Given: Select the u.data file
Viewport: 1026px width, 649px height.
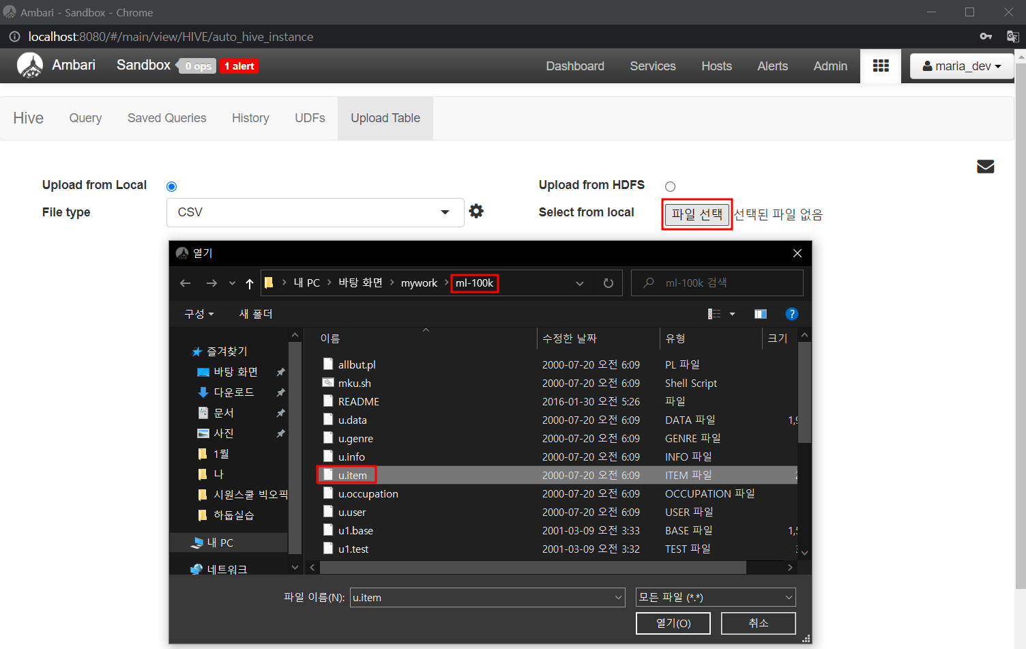Looking at the screenshot, I should click(352, 420).
